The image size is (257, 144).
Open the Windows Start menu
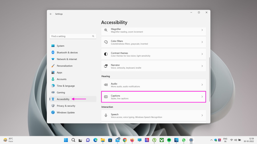coord(66,140)
